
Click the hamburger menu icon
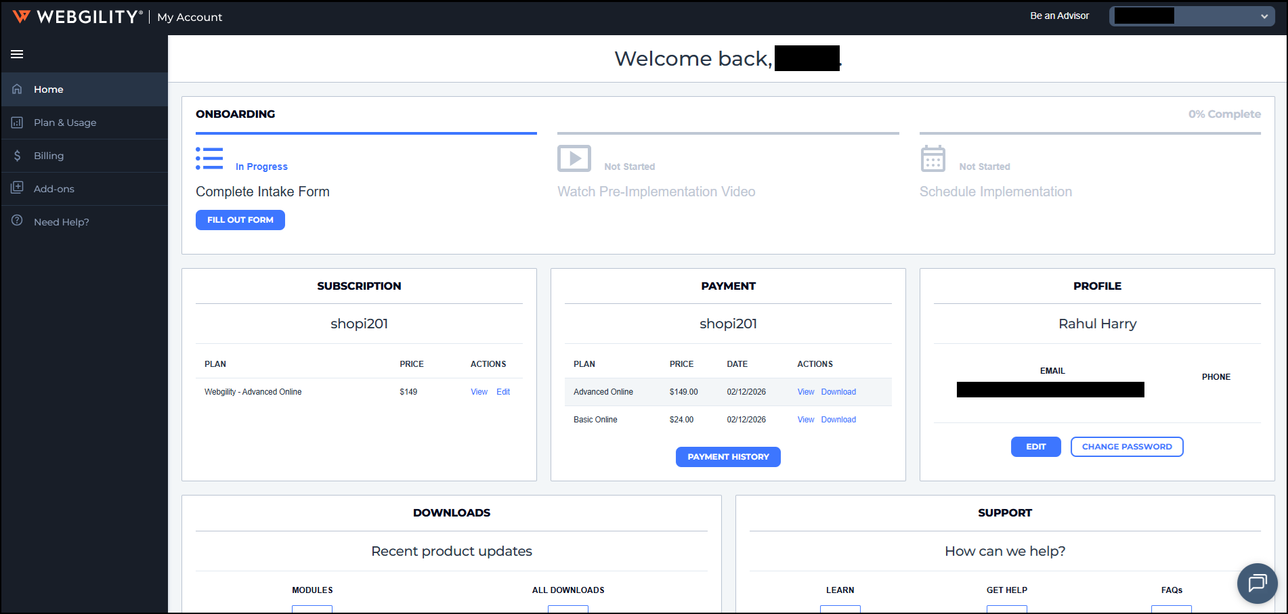tap(17, 54)
